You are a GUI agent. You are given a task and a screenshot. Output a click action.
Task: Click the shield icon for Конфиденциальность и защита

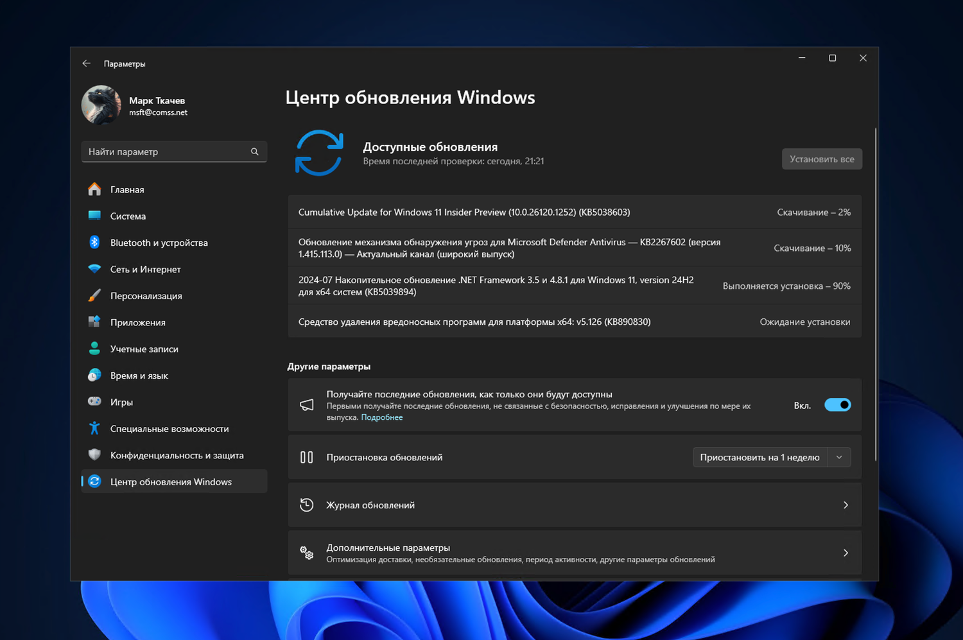pyautogui.click(x=94, y=454)
